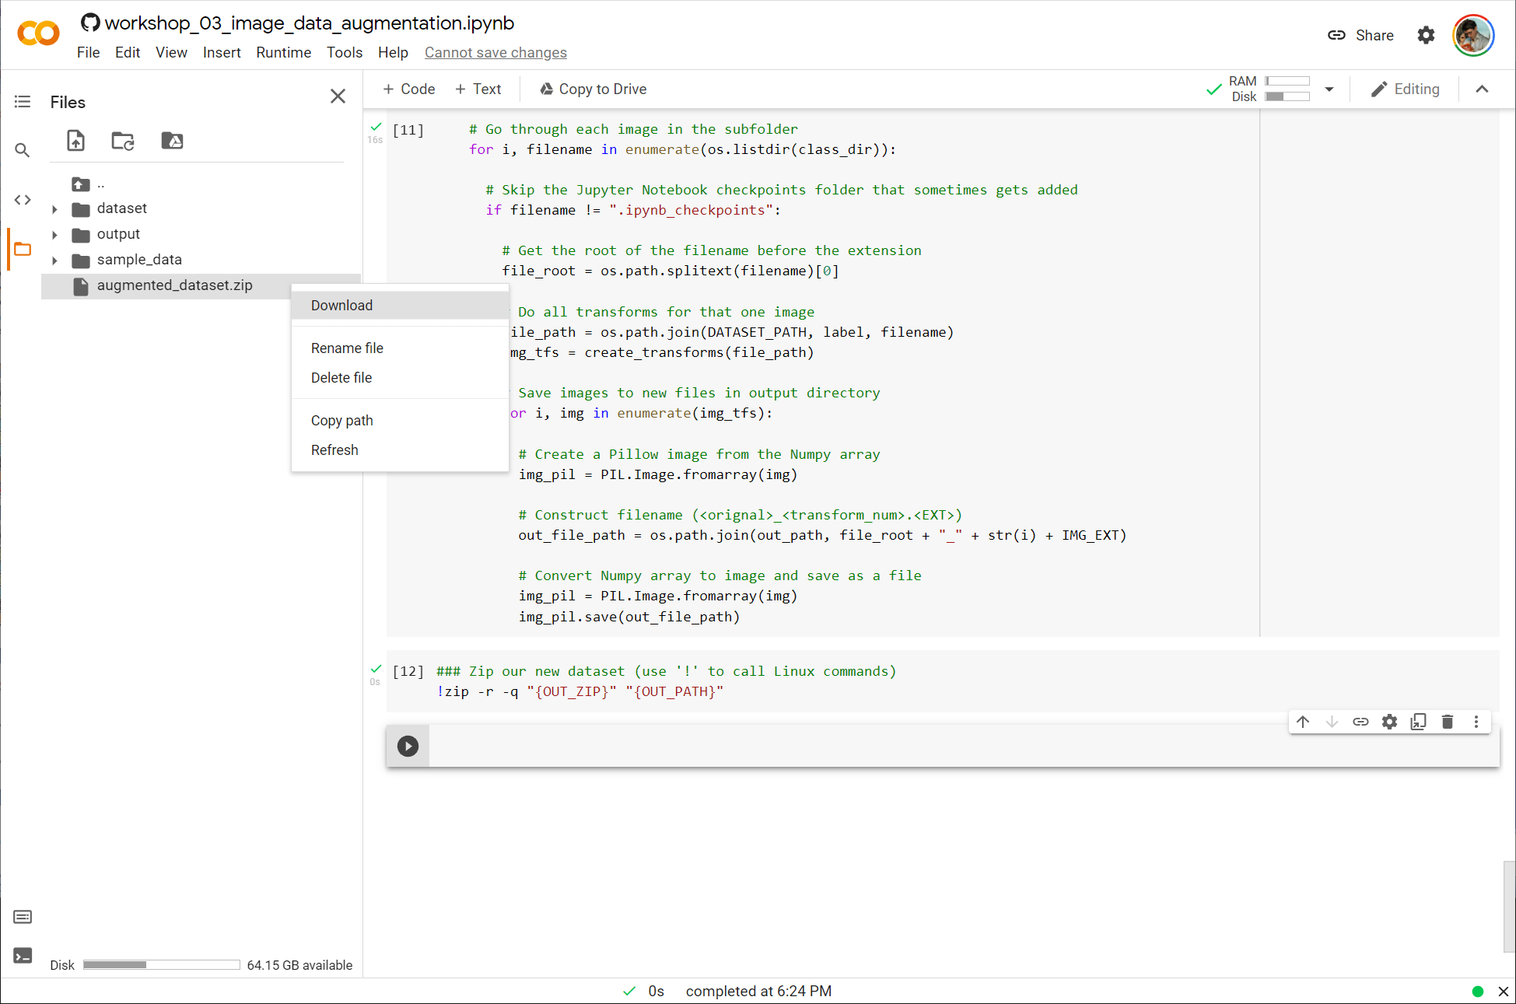Viewport: 1516px width, 1004px height.
Task: Add a new Code cell
Action: pos(408,89)
